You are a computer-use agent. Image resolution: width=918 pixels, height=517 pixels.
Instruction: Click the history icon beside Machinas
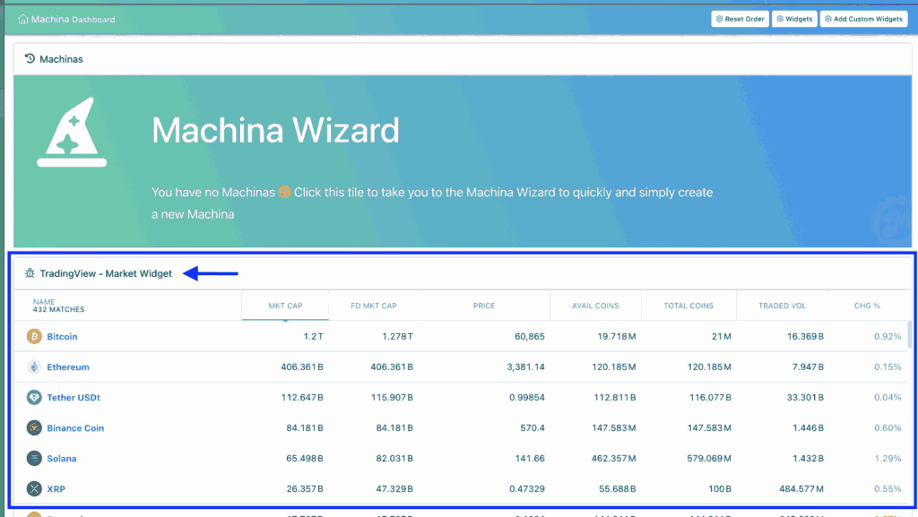(x=30, y=58)
